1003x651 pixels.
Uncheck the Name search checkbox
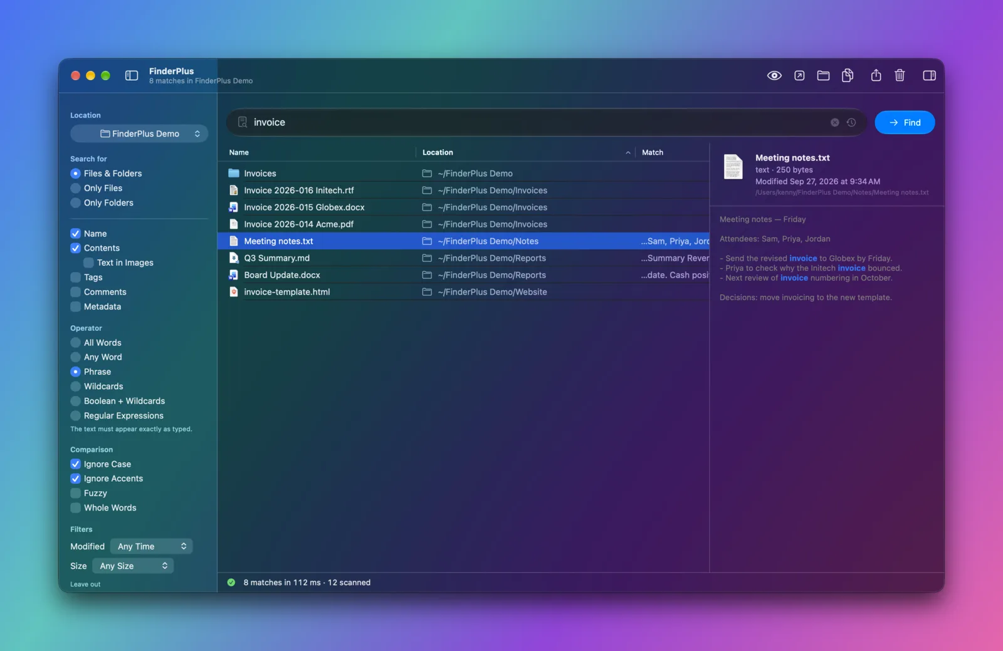tap(76, 234)
